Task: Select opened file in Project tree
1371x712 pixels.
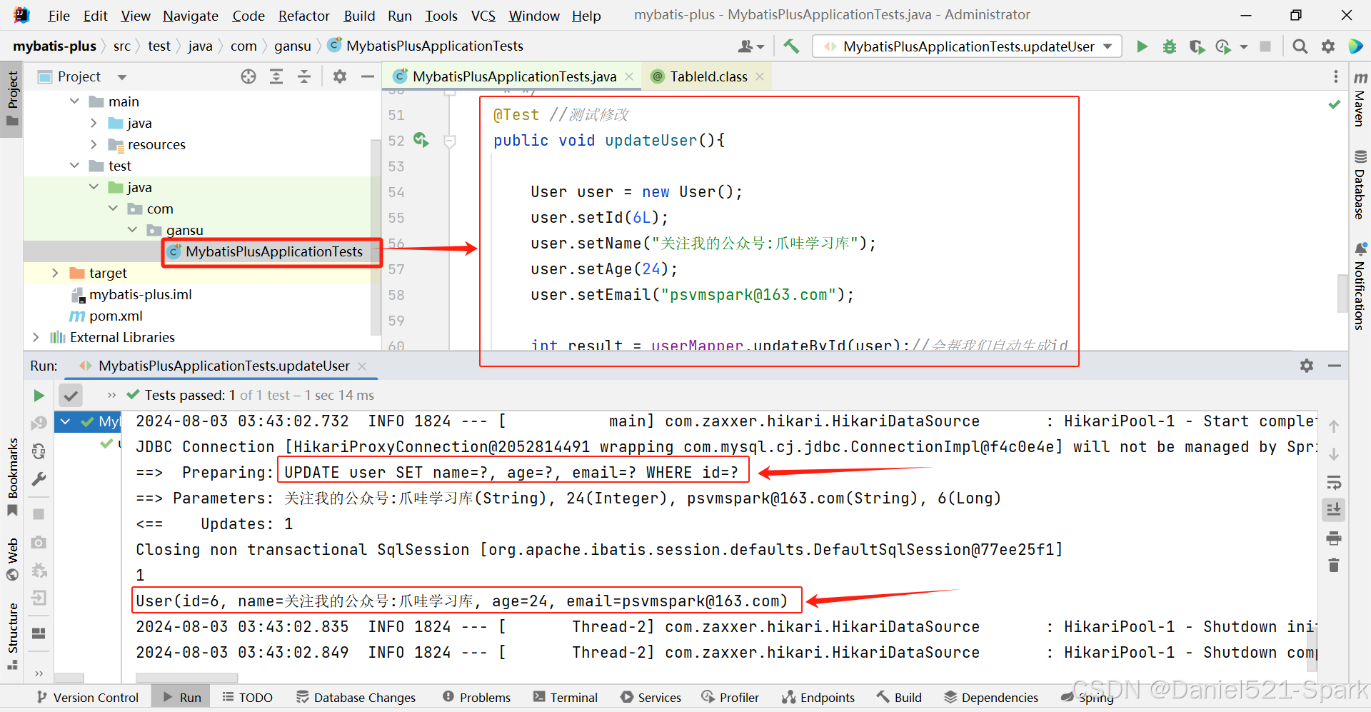Action: 248,76
